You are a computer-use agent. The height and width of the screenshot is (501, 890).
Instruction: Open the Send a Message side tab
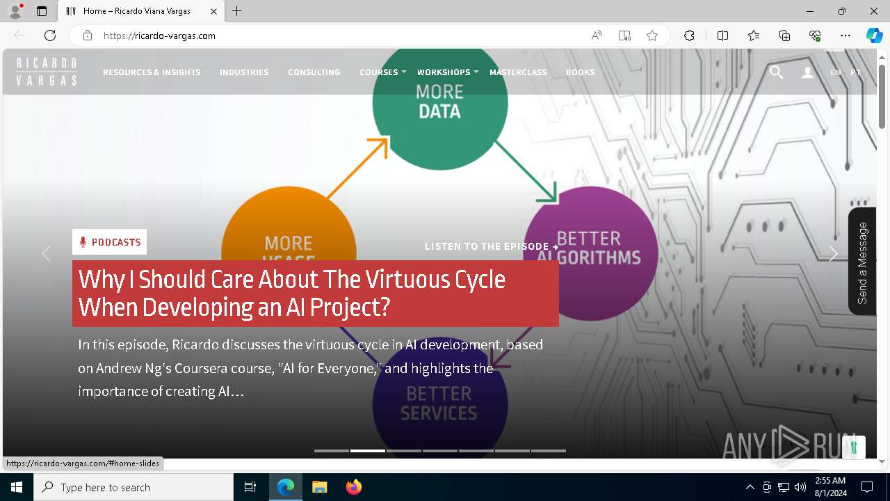click(x=862, y=262)
